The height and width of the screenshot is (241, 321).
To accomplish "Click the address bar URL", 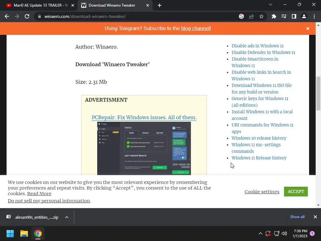I will [85, 16].
